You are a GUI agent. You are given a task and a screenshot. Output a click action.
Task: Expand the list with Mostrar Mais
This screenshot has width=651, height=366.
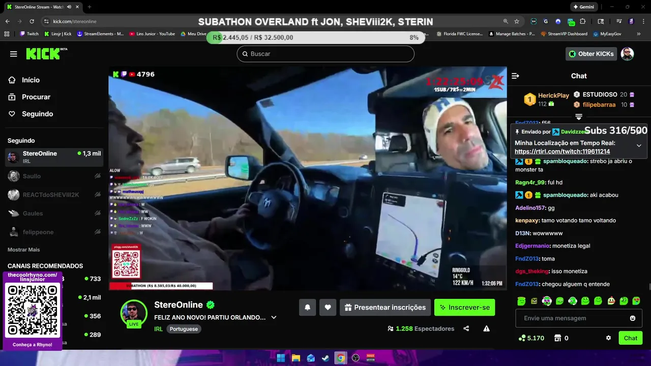(x=23, y=250)
